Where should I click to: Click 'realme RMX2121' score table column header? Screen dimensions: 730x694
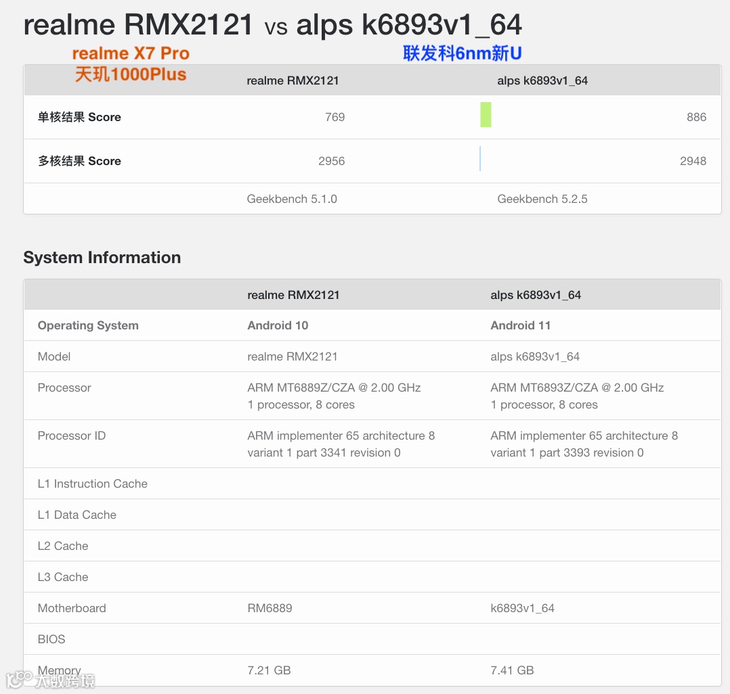293,80
